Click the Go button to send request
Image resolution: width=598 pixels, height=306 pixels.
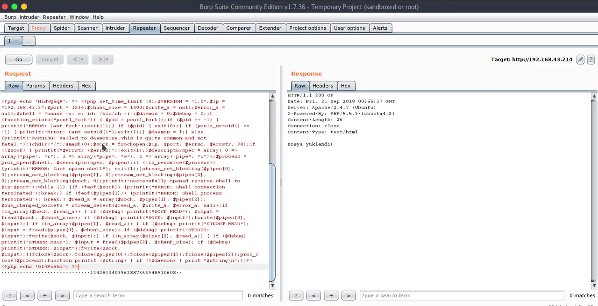tap(19, 60)
